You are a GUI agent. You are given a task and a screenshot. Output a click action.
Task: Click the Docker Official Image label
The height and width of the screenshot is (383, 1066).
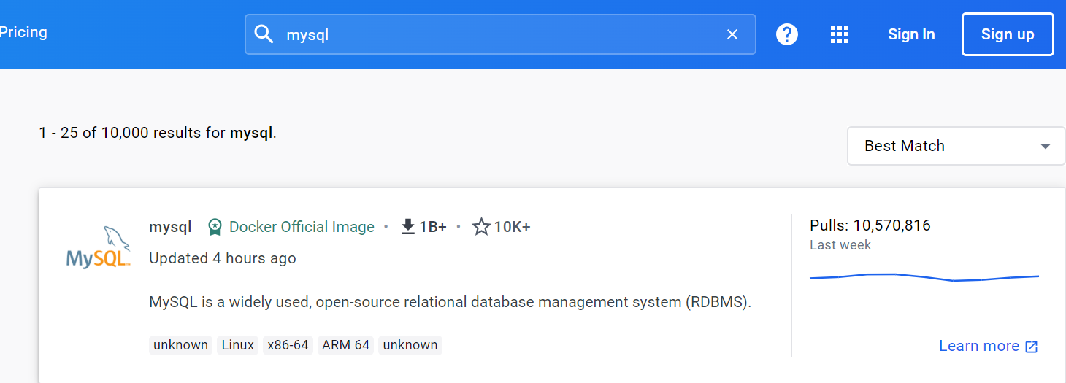pos(302,227)
